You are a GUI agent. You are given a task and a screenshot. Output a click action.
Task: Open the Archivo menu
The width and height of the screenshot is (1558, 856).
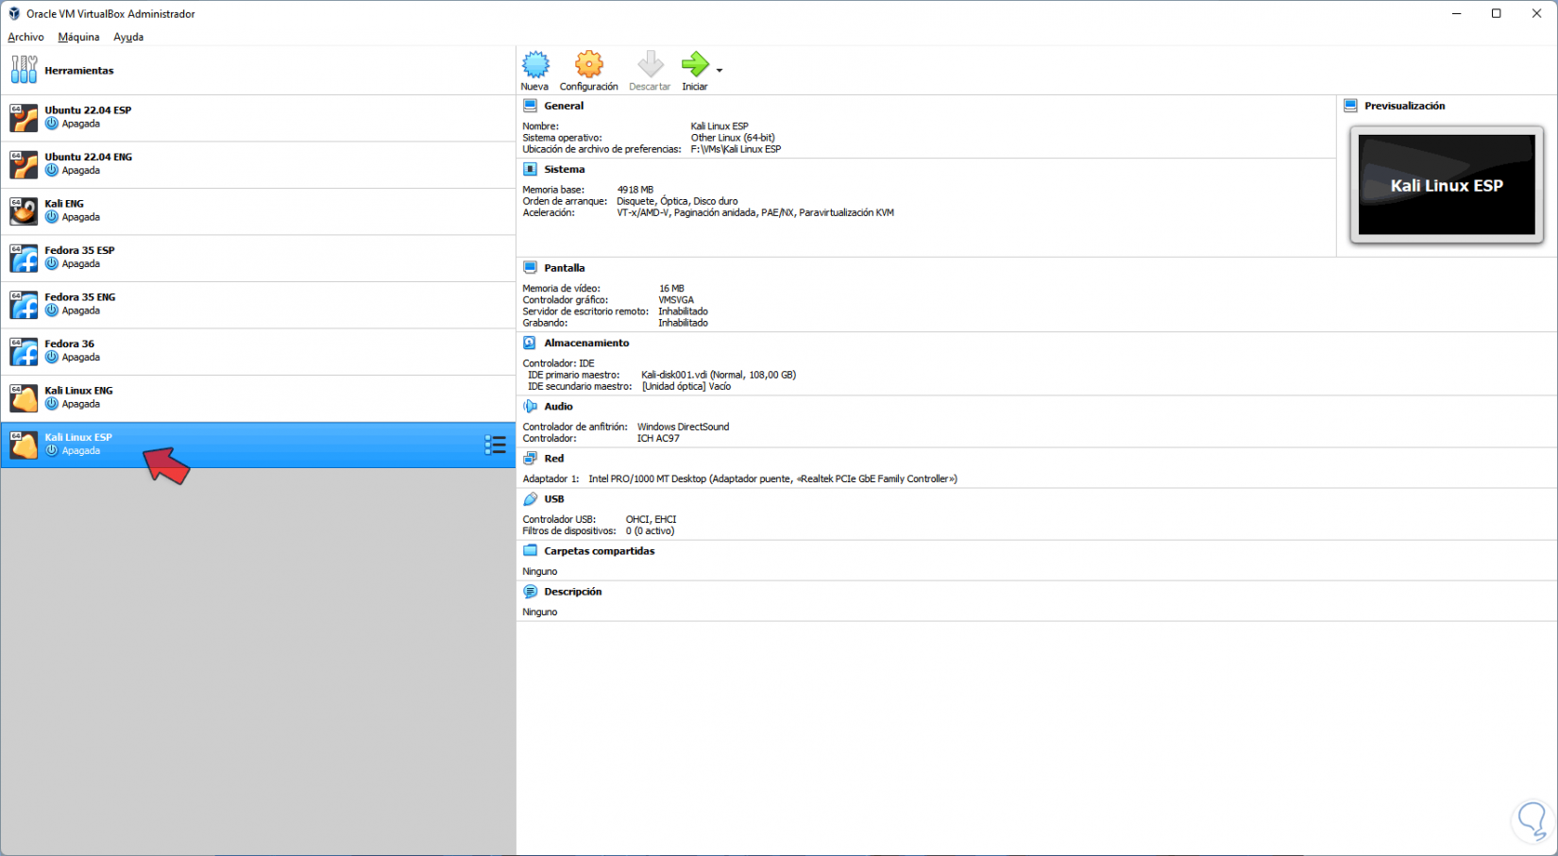click(25, 37)
